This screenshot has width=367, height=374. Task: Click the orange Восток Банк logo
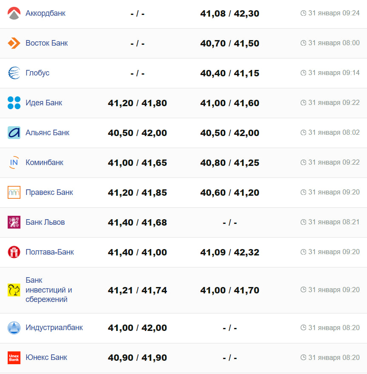(x=14, y=43)
